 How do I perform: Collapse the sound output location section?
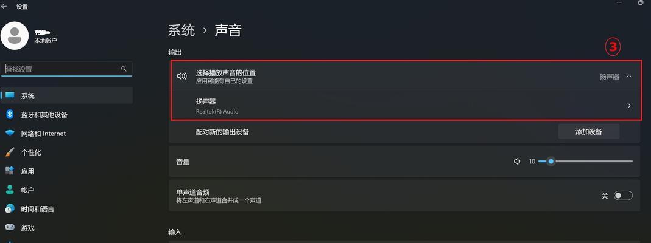(629, 76)
